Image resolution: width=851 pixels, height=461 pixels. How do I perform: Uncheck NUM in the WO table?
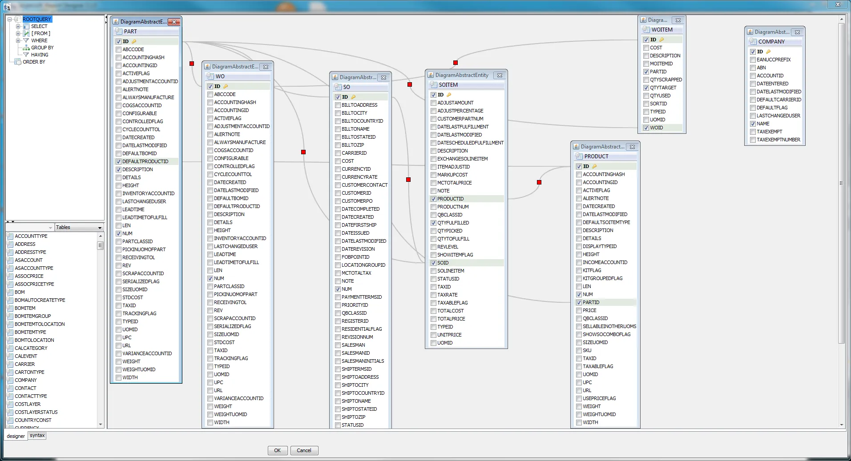[210, 278]
